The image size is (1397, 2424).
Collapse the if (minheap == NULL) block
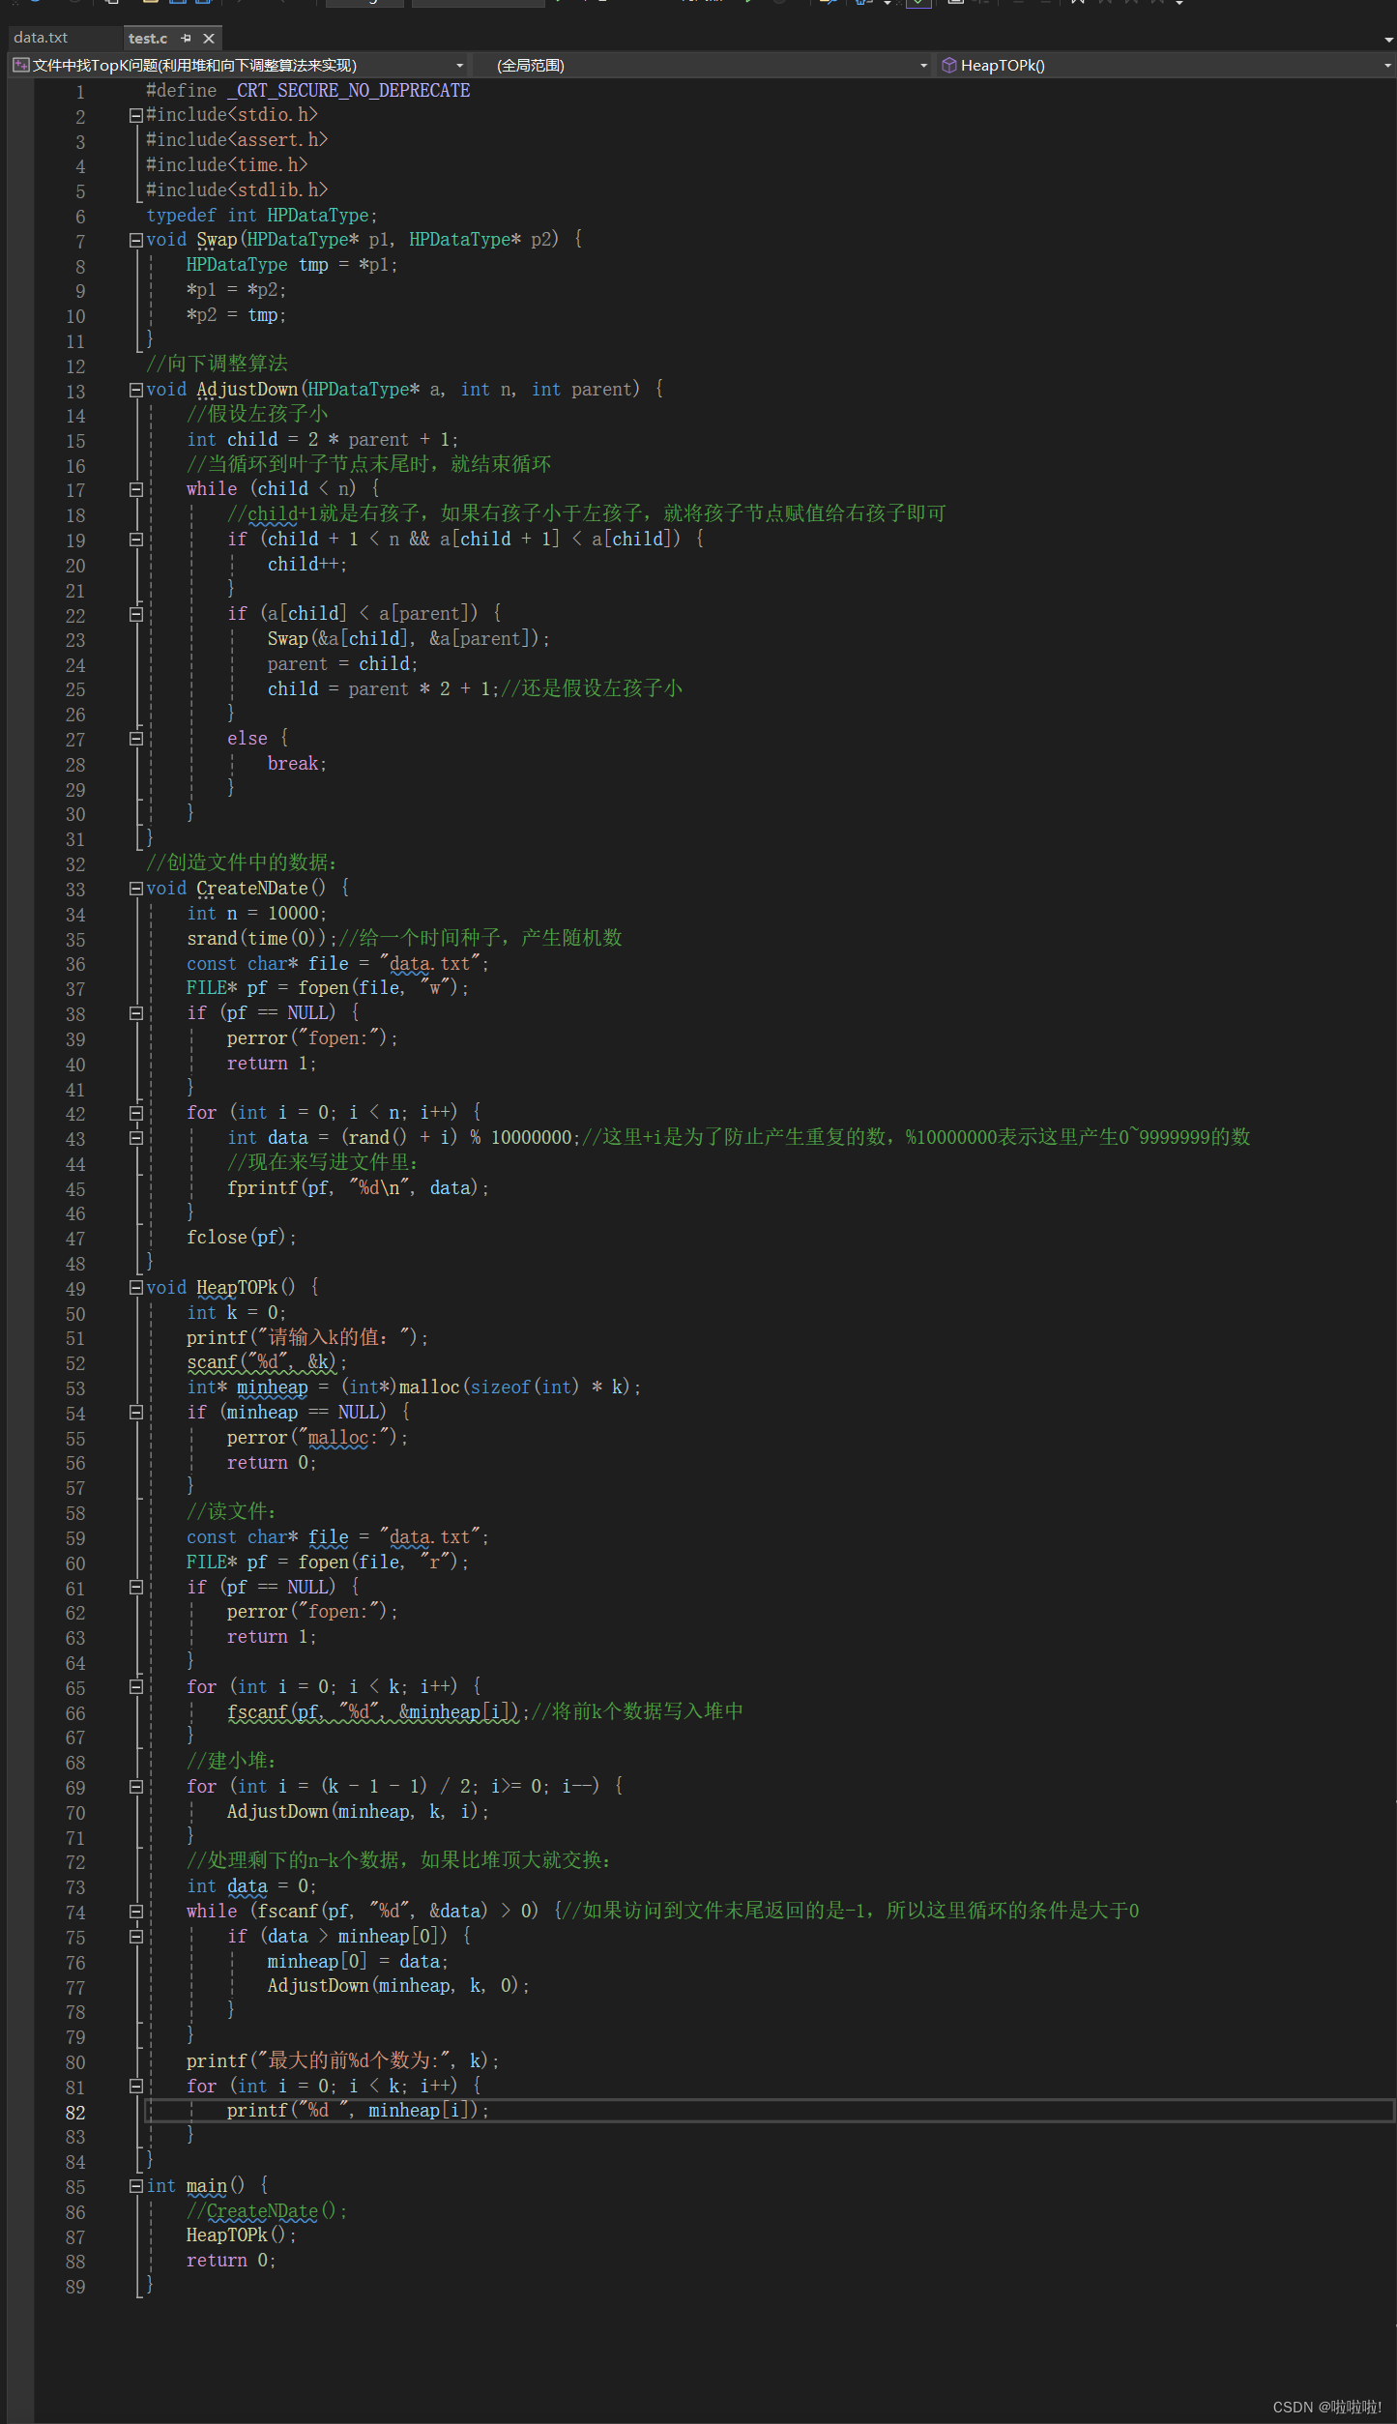pyautogui.click(x=136, y=1413)
